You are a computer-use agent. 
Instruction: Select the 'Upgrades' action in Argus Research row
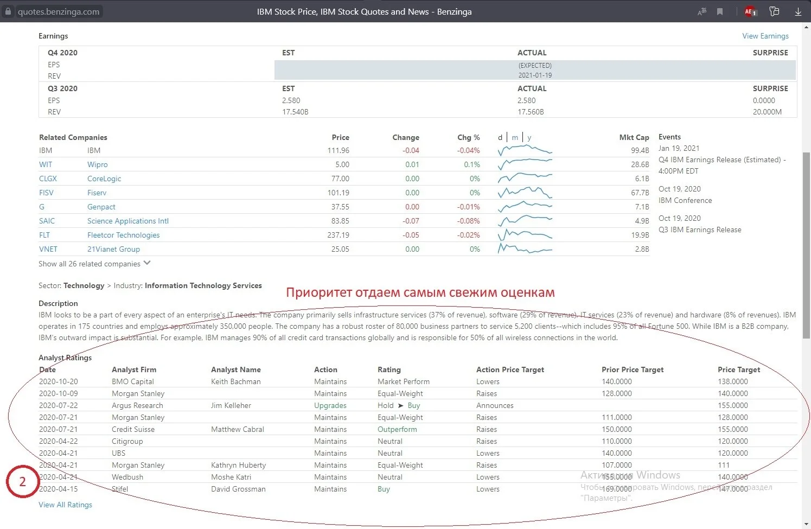coord(330,405)
